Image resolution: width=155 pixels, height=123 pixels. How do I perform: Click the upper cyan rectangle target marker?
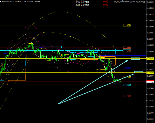pos(135,59)
